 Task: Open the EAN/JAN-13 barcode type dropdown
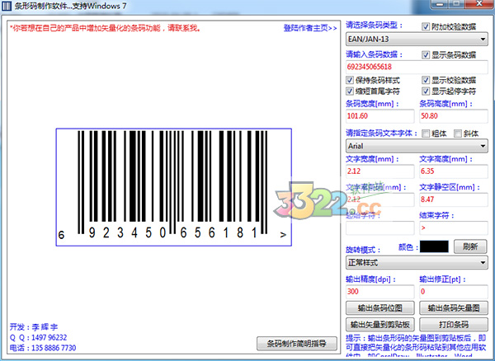click(417, 40)
